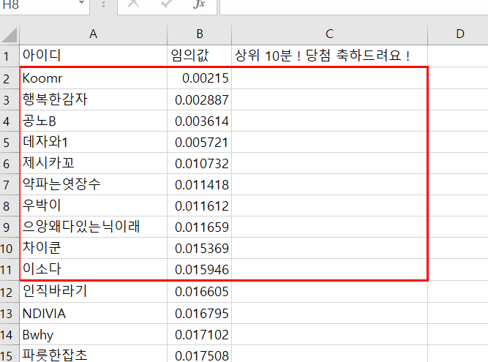
Task: Click the 임의값 header cell
Action: [x=199, y=56]
